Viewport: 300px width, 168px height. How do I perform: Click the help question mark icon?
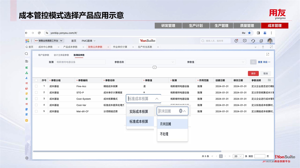[x=236, y=41]
